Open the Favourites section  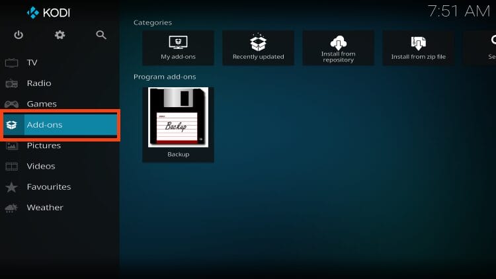coord(60,186)
